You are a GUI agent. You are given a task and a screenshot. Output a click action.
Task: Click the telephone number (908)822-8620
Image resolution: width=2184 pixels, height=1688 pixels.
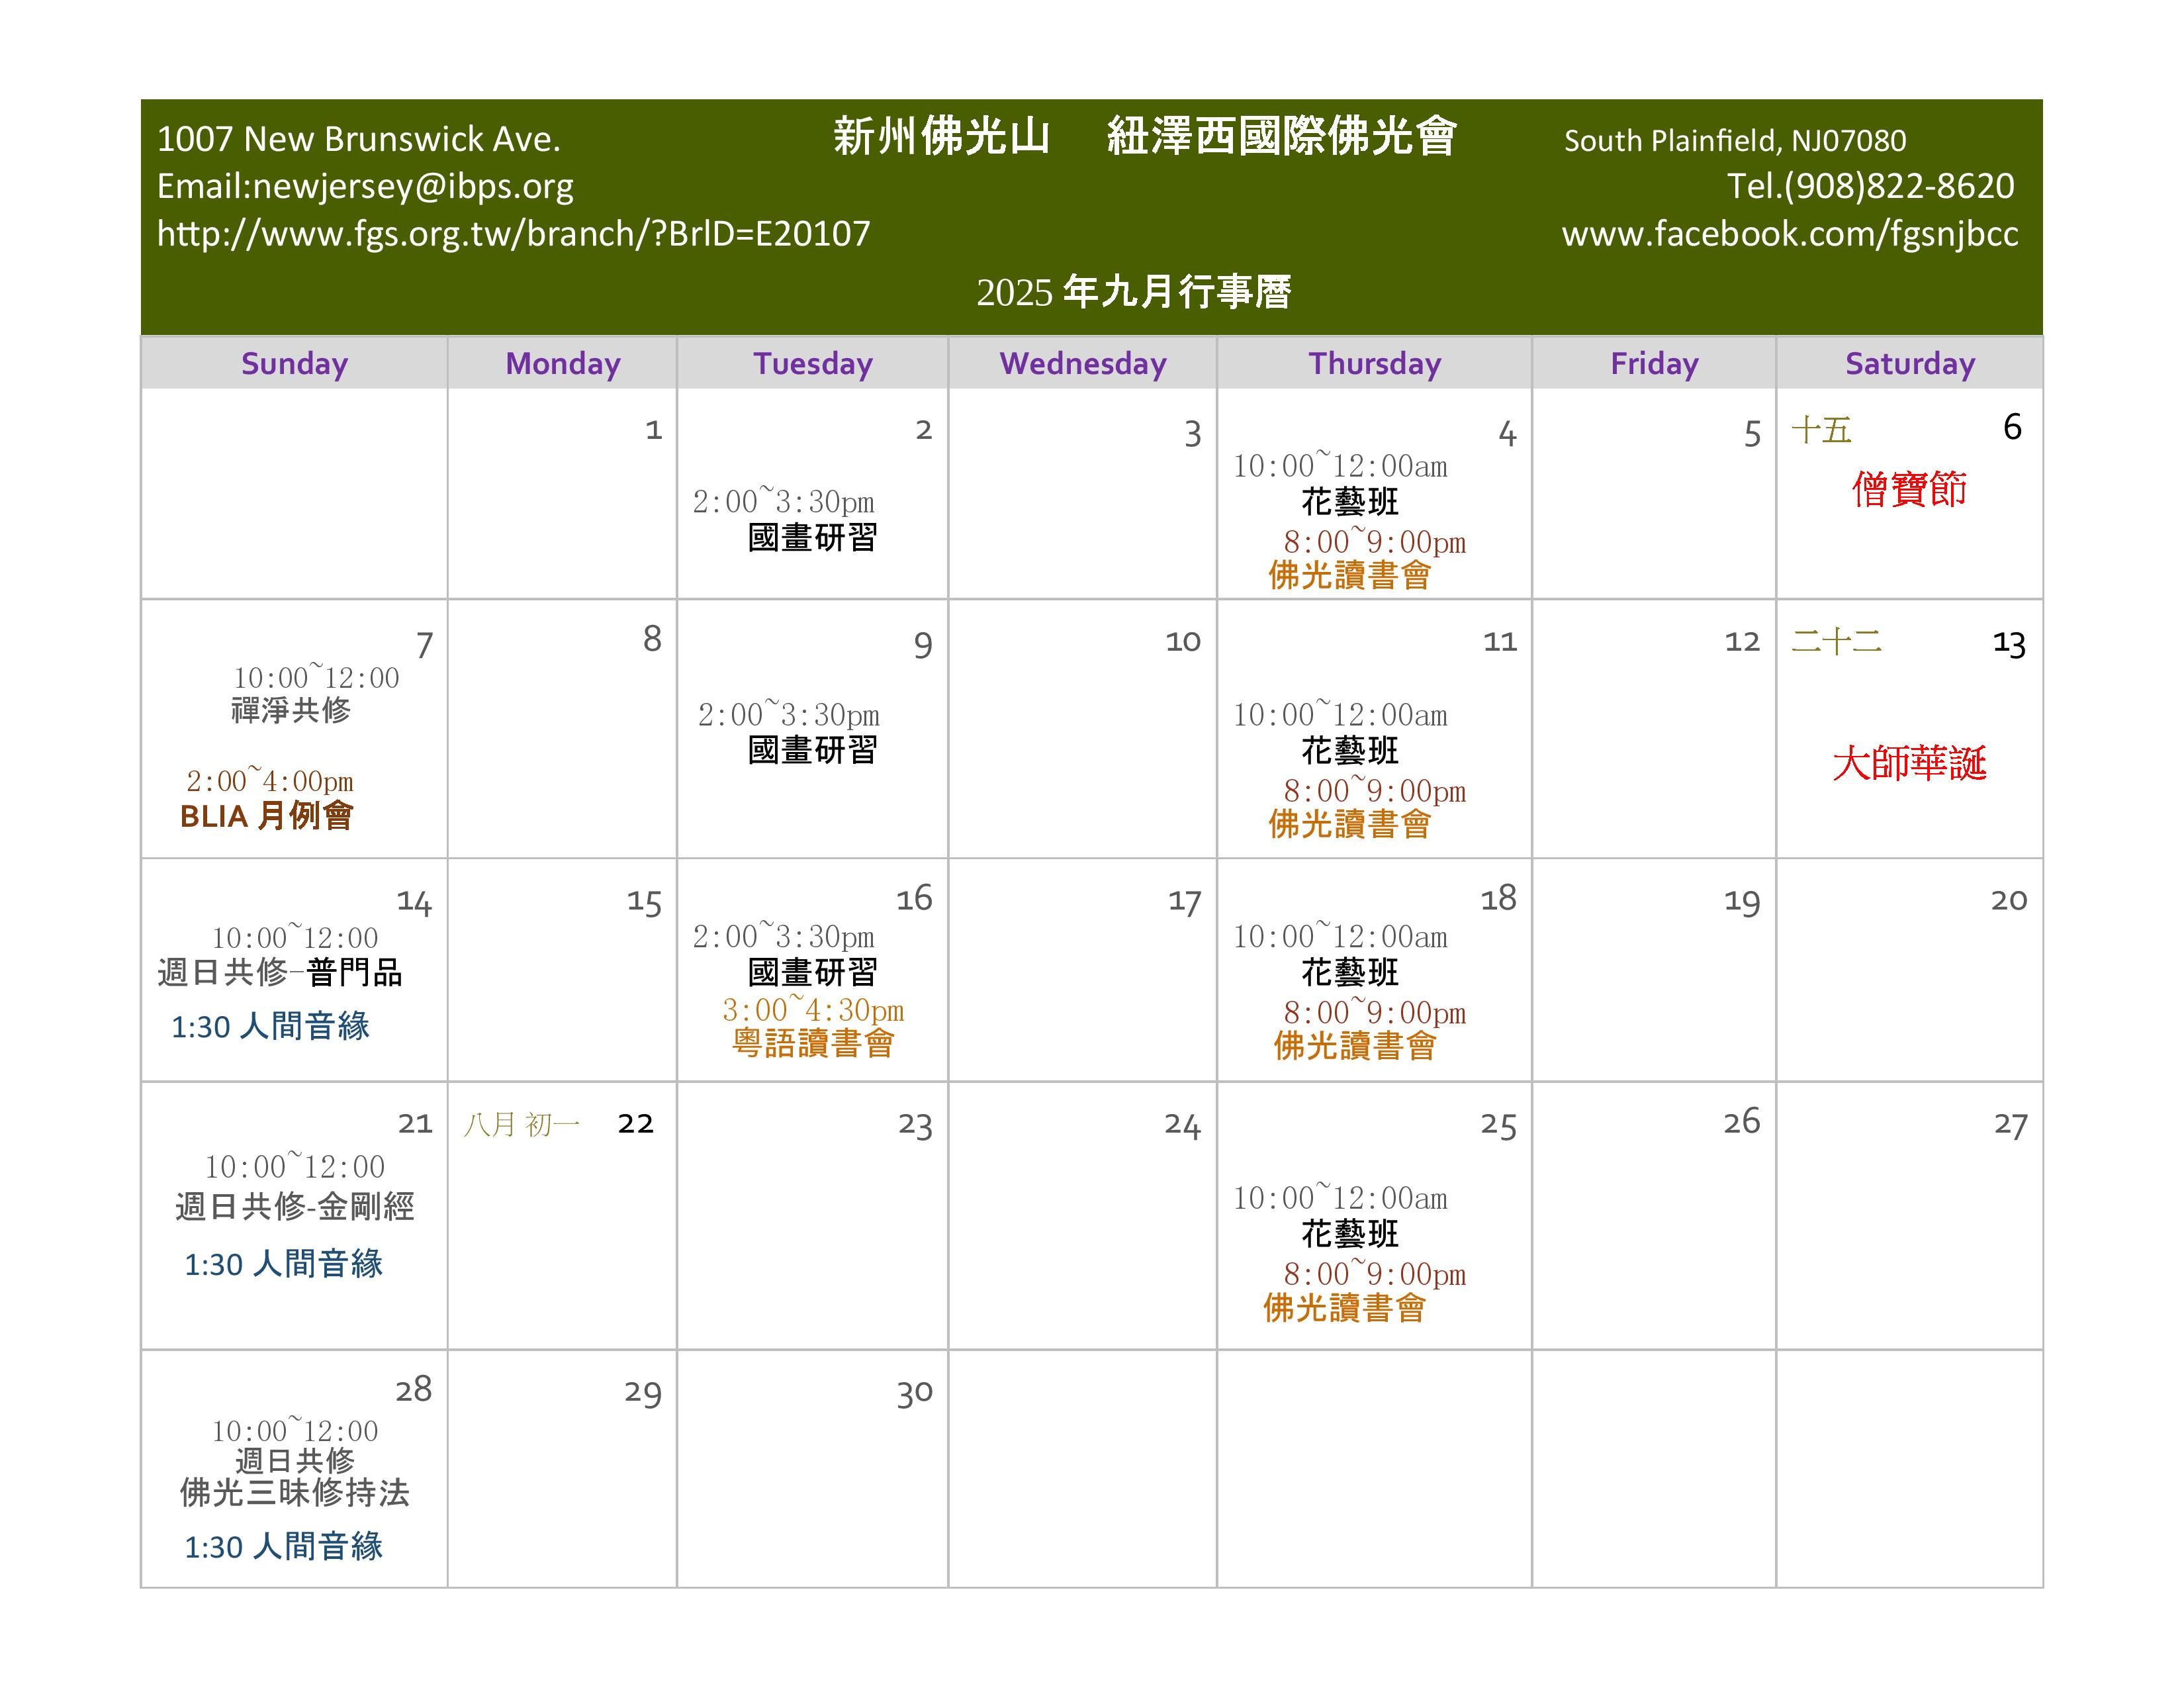coord(1898,187)
